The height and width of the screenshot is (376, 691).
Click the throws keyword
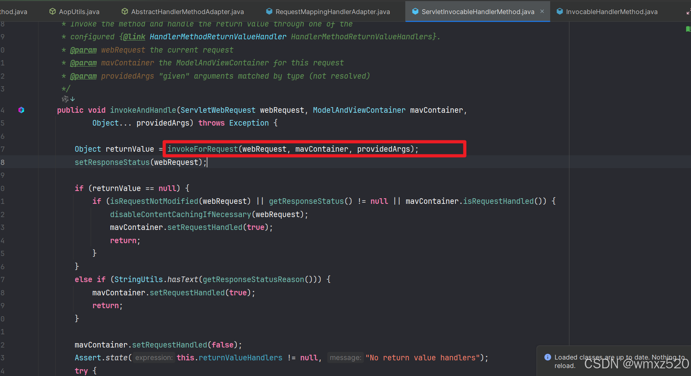(211, 123)
